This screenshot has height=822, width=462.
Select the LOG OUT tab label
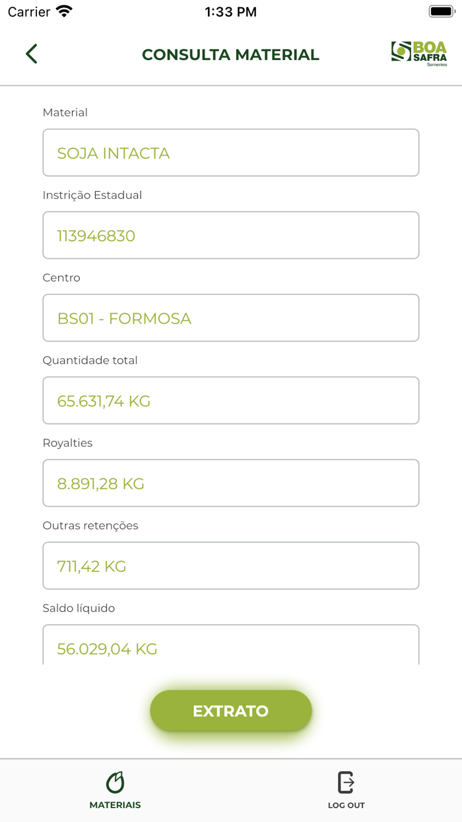[x=346, y=805]
